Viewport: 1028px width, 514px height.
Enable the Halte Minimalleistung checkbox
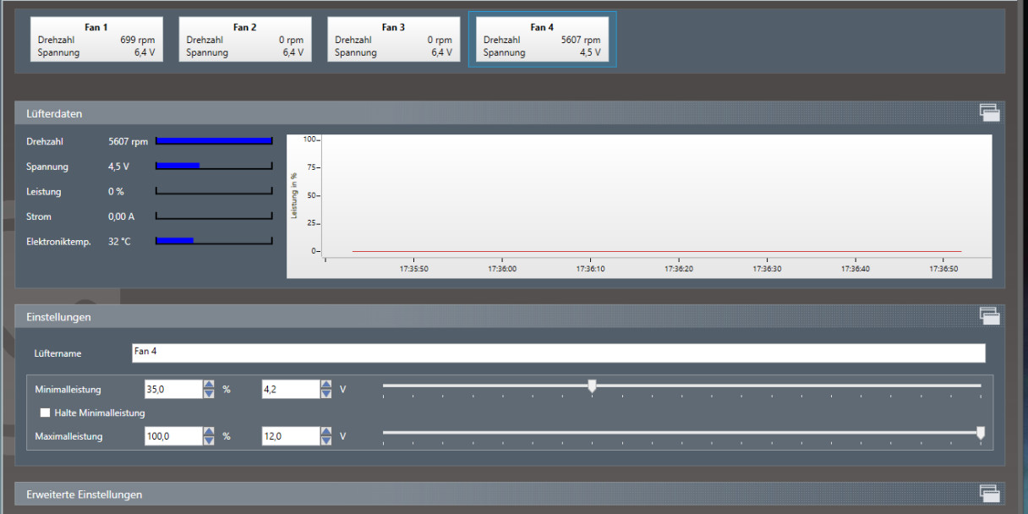pos(46,413)
